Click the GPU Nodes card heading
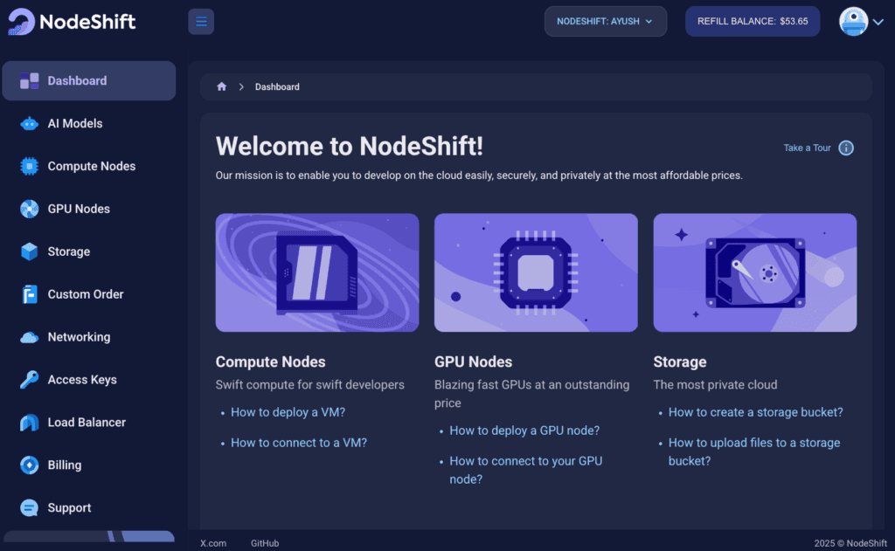The height and width of the screenshot is (551, 895). [x=473, y=362]
